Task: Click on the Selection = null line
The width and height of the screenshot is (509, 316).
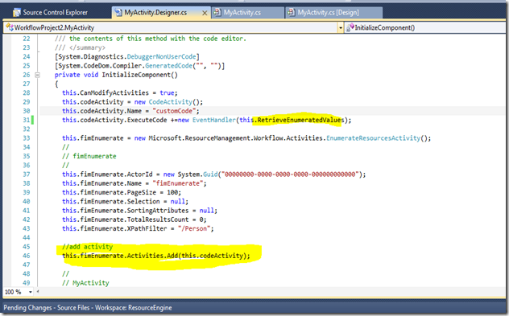Action: coord(126,202)
